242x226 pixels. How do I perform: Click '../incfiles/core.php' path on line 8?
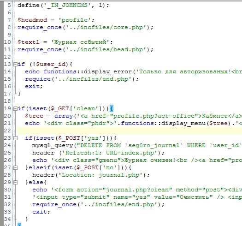(106, 27)
